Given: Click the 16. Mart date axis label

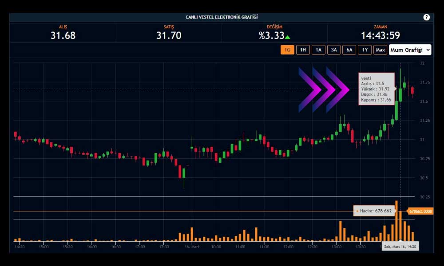Looking at the screenshot, I should (192, 247).
